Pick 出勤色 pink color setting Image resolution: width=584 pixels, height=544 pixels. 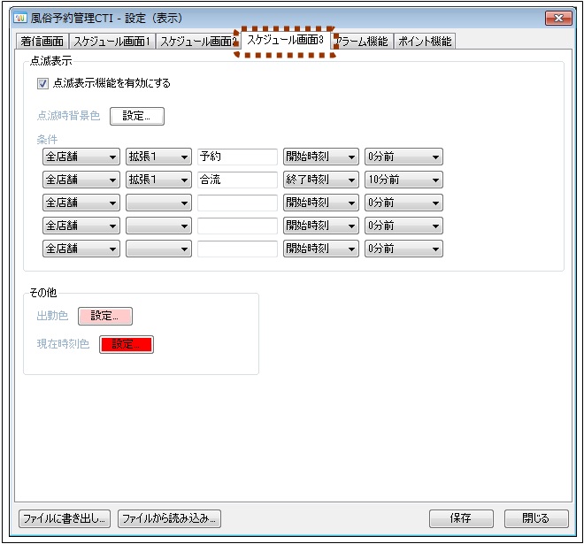tap(105, 316)
